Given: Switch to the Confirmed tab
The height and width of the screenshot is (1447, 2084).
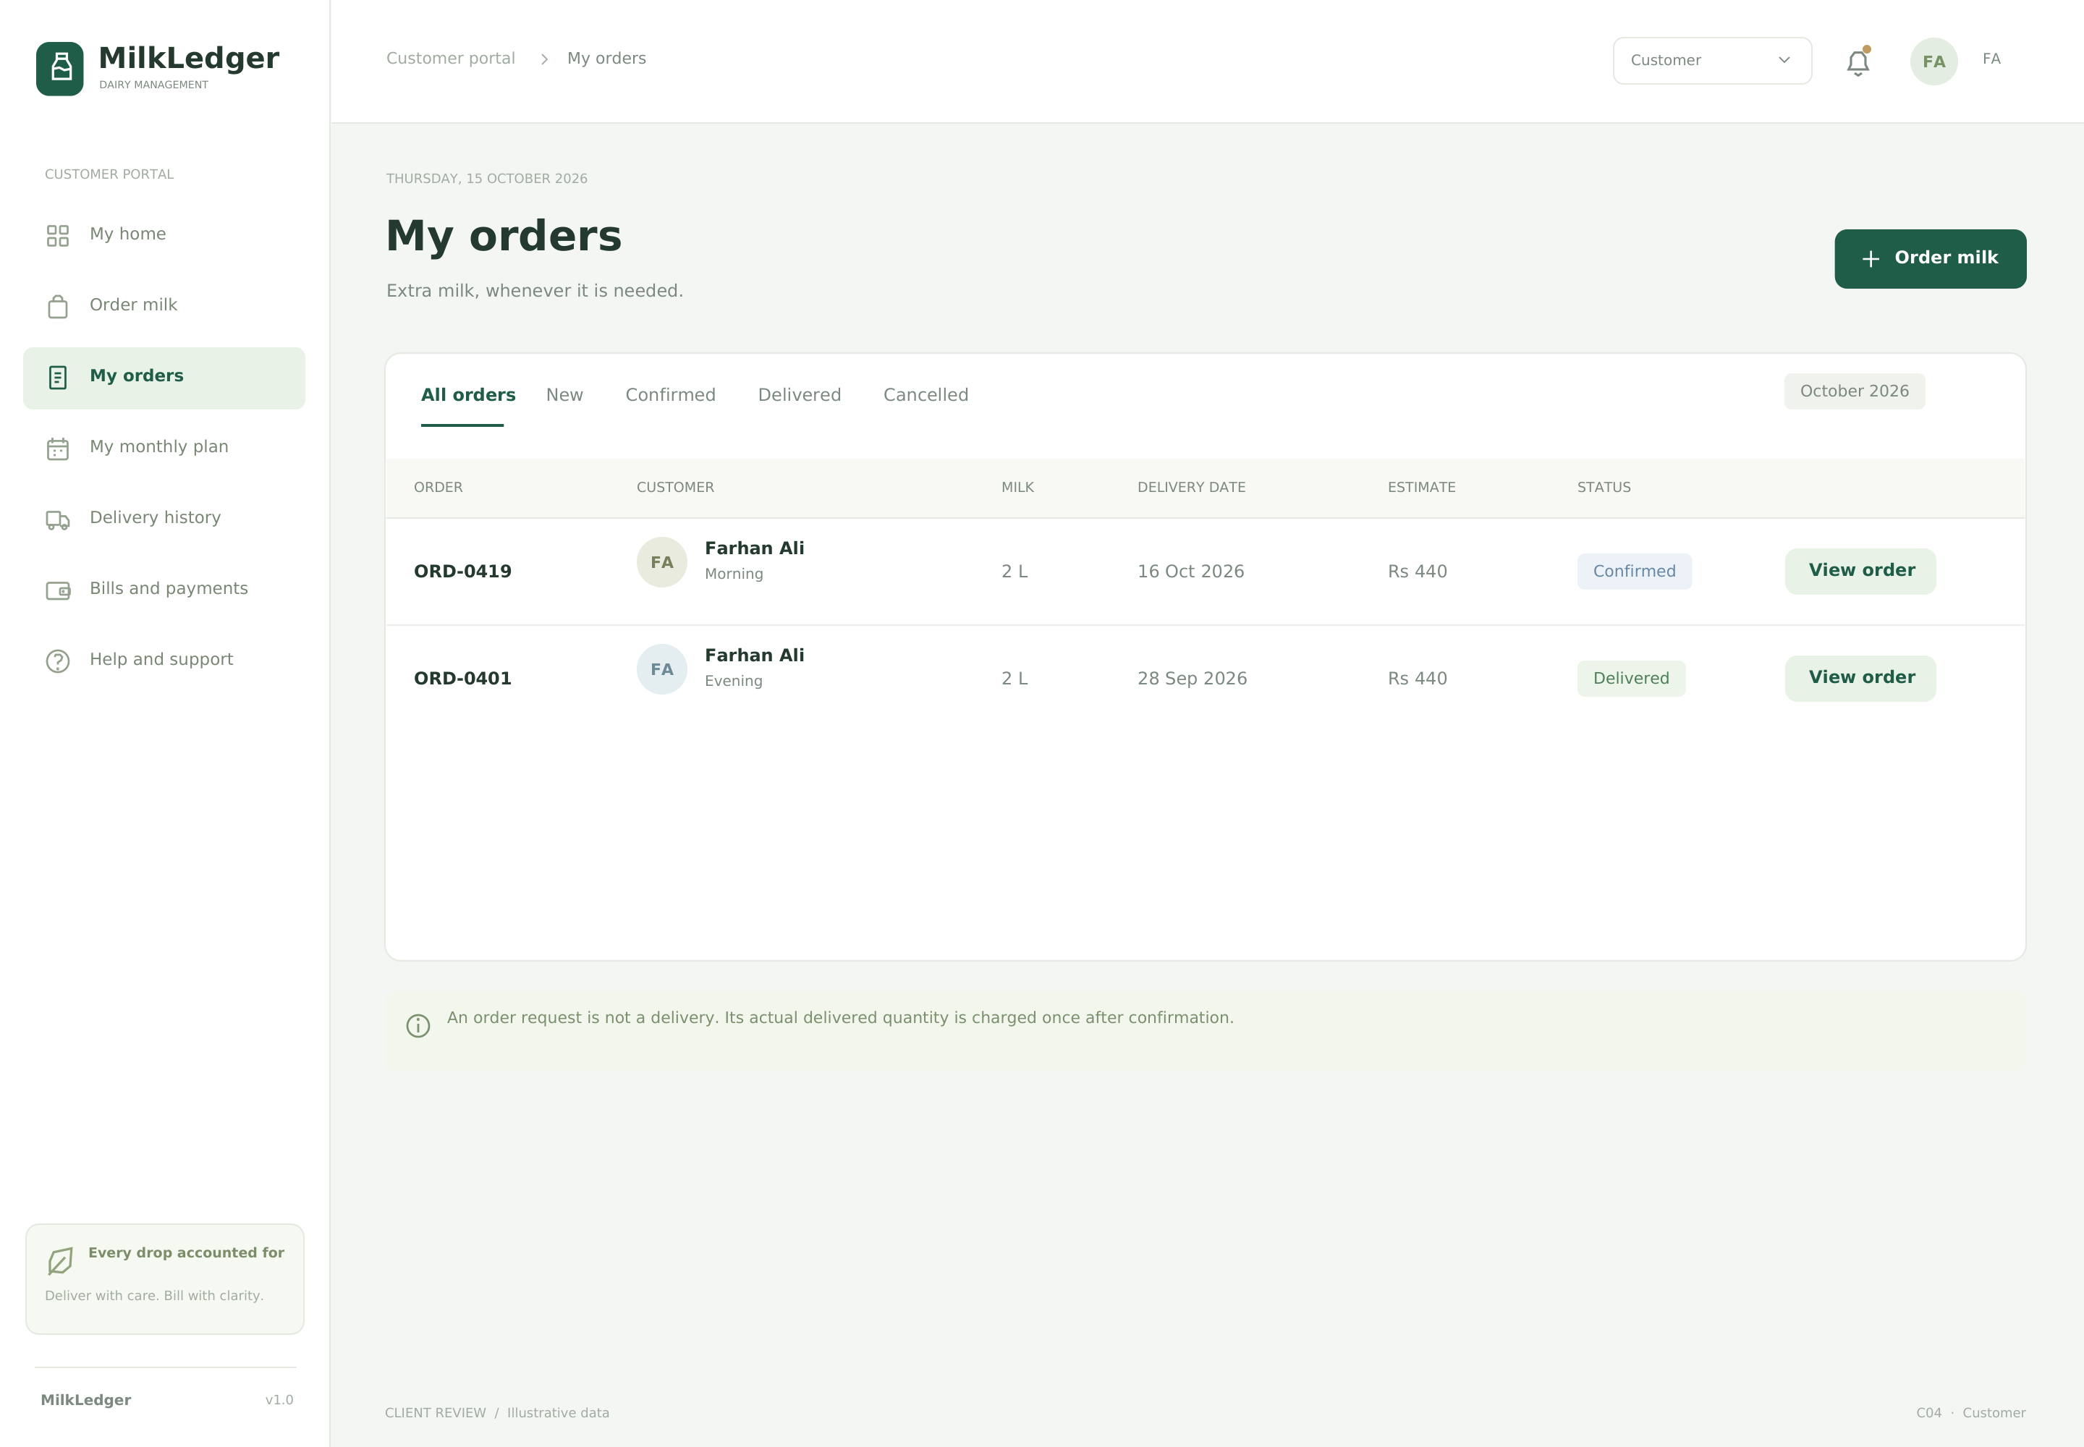Looking at the screenshot, I should click(x=670, y=395).
